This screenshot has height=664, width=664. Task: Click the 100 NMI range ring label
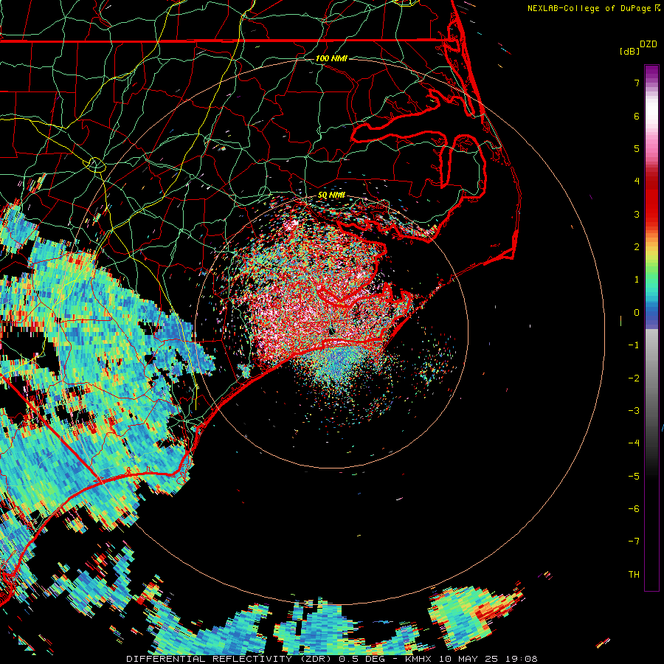[x=331, y=58]
